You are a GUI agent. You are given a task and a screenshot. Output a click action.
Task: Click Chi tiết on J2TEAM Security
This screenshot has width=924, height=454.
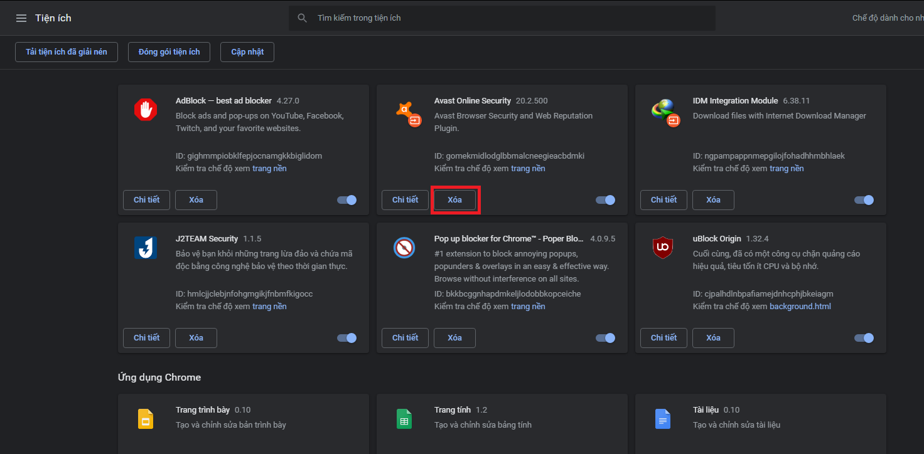146,337
